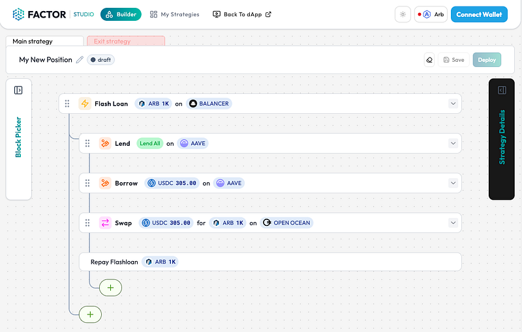Click the USDC 305.00 chip in Borrow

click(172, 183)
